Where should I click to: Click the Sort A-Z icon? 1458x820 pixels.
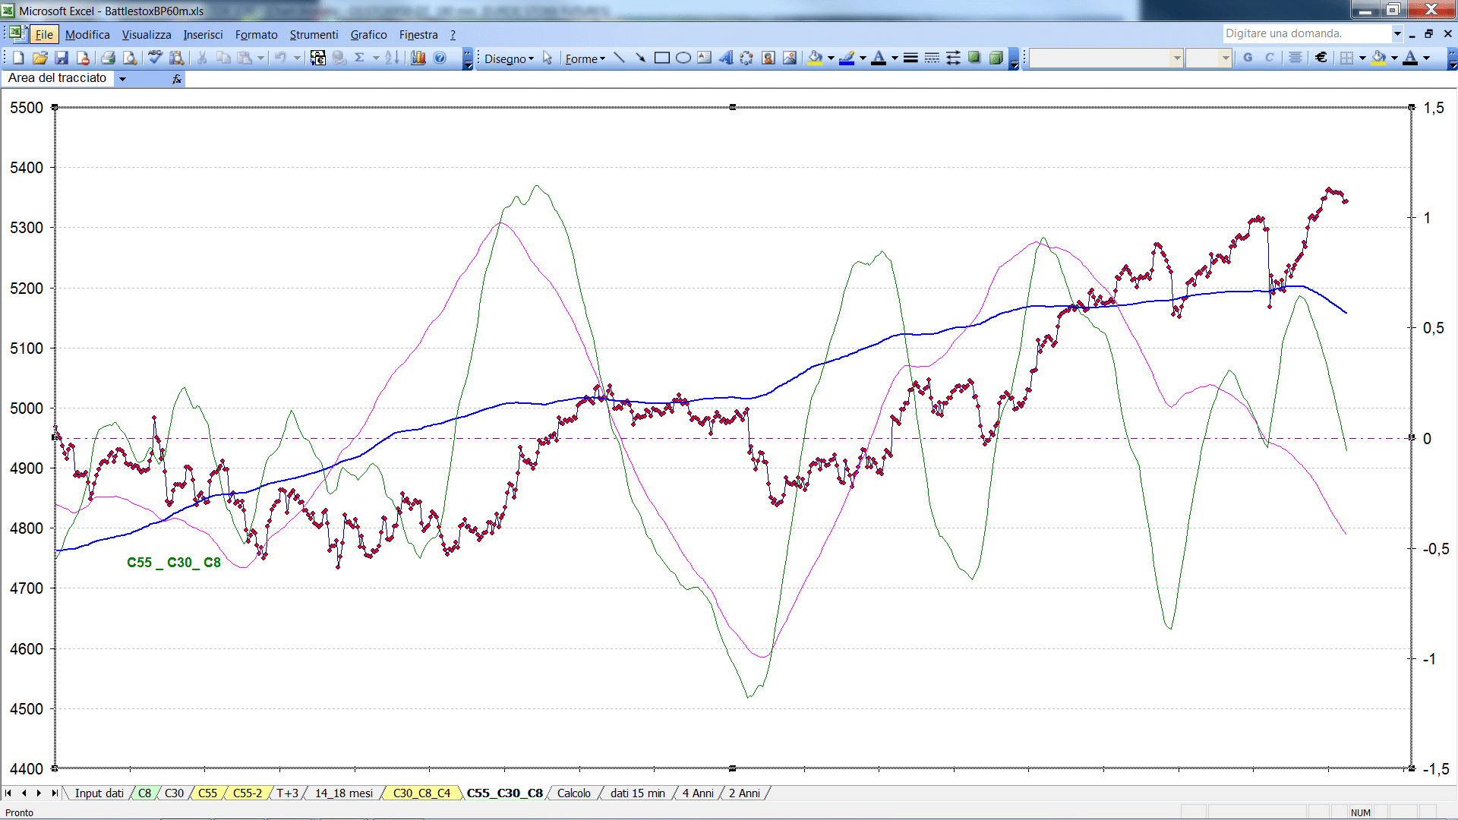coord(392,58)
